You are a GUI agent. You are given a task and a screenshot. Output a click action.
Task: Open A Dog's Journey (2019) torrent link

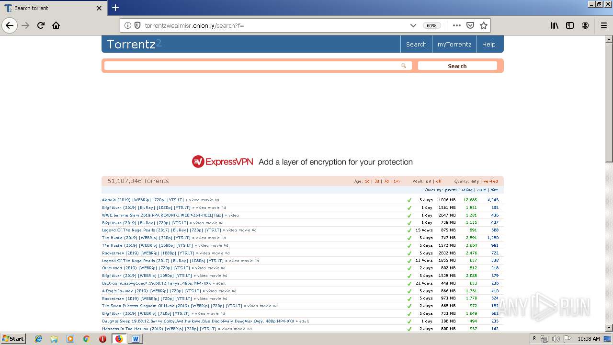click(x=151, y=291)
